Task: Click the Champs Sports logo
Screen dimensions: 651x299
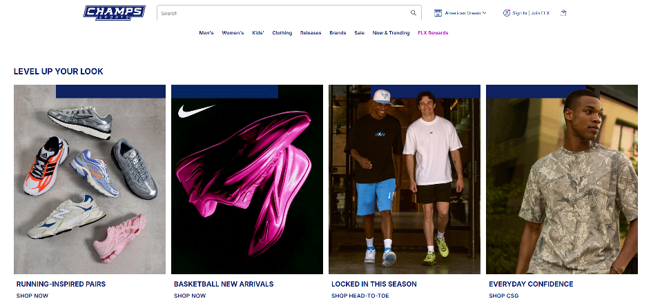Action: pos(114,13)
